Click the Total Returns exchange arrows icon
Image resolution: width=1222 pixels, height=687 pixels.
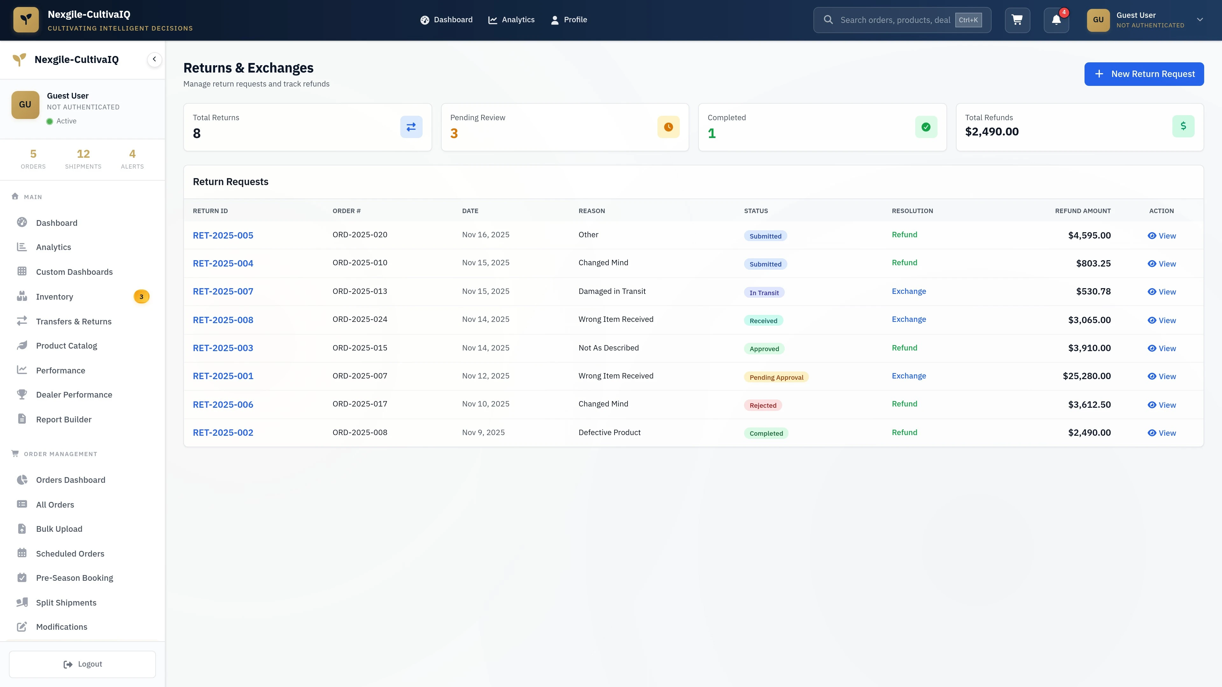click(411, 127)
